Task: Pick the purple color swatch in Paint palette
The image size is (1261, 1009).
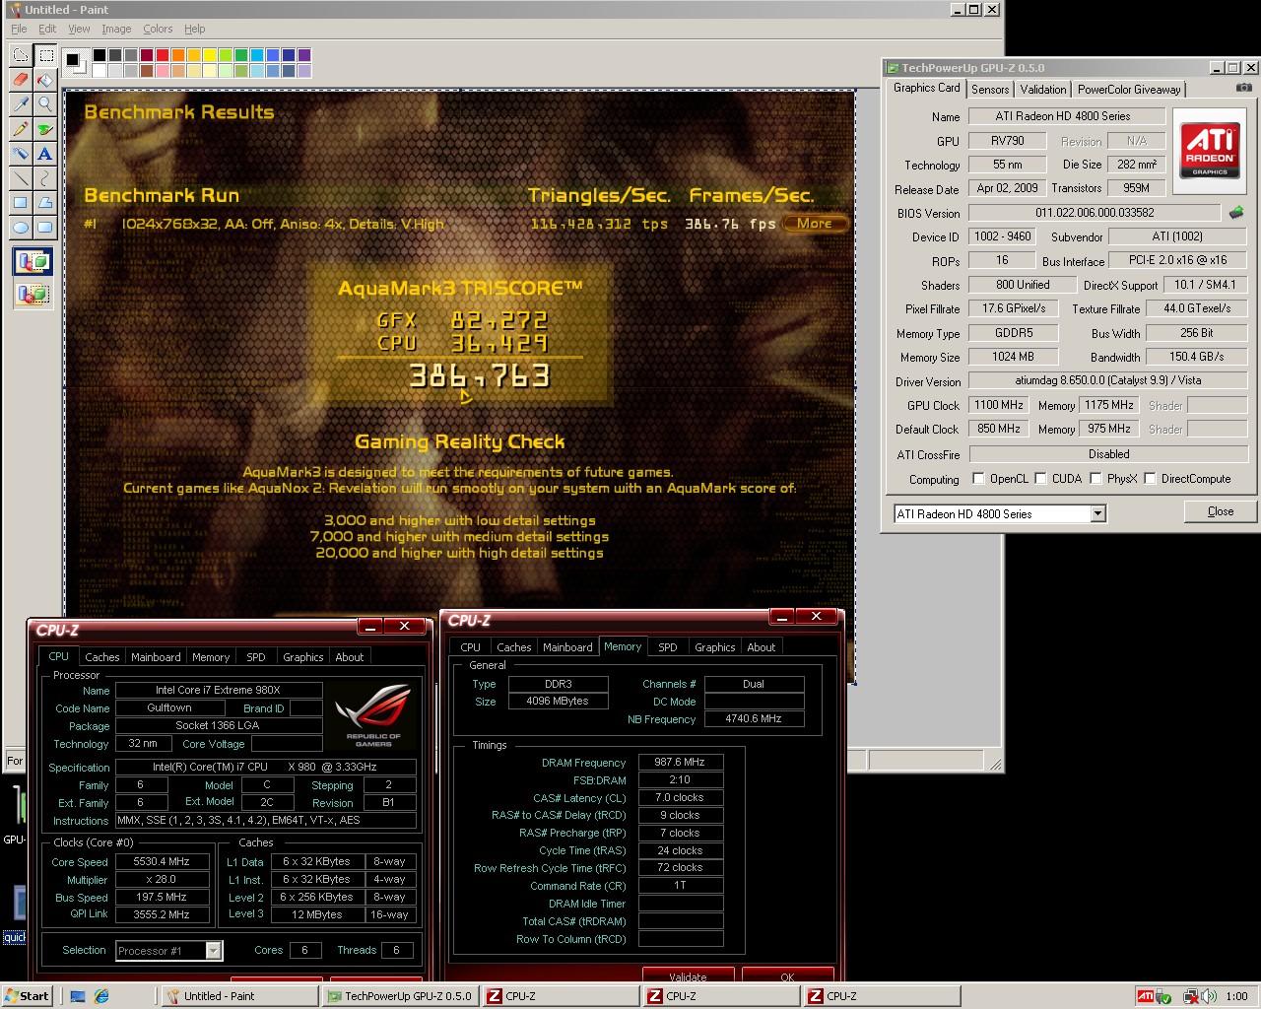Action: (304, 55)
